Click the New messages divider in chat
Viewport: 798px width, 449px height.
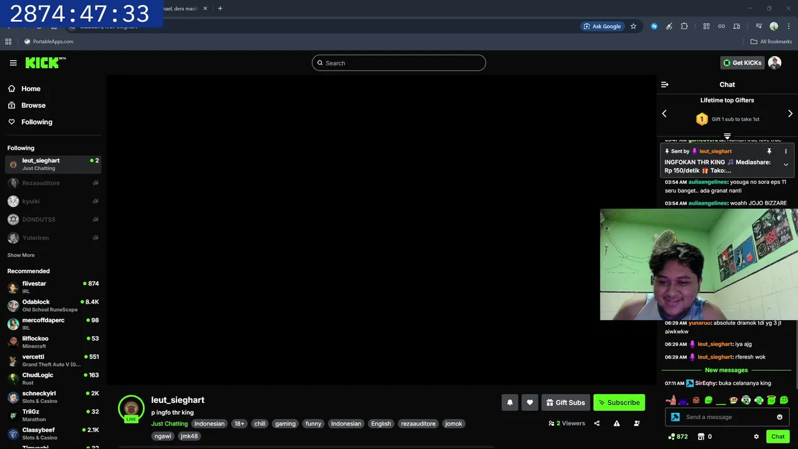726,370
